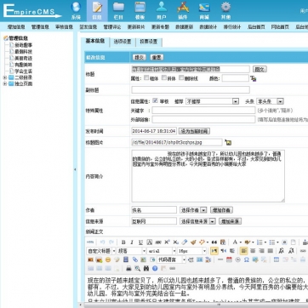The height and width of the screenshot is (308, 308).
Task: Open the 模板 (Template) top icon
Action: 140,10
